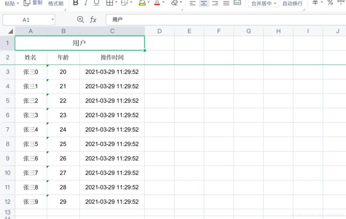Toggle auto wrap text (自动换行)
This screenshot has height=219, width=346.
tap(292, 4)
